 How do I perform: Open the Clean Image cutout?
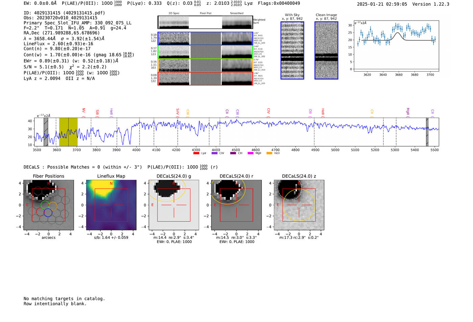(x=326, y=50)
